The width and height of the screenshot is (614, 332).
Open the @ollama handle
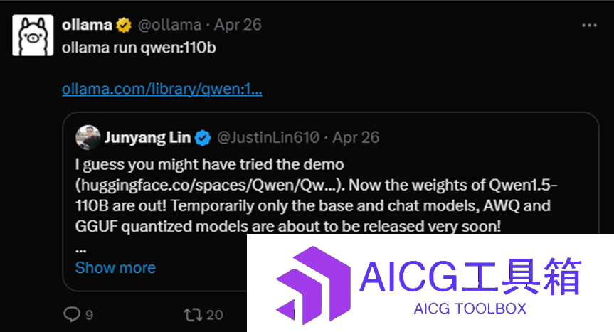pos(169,25)
